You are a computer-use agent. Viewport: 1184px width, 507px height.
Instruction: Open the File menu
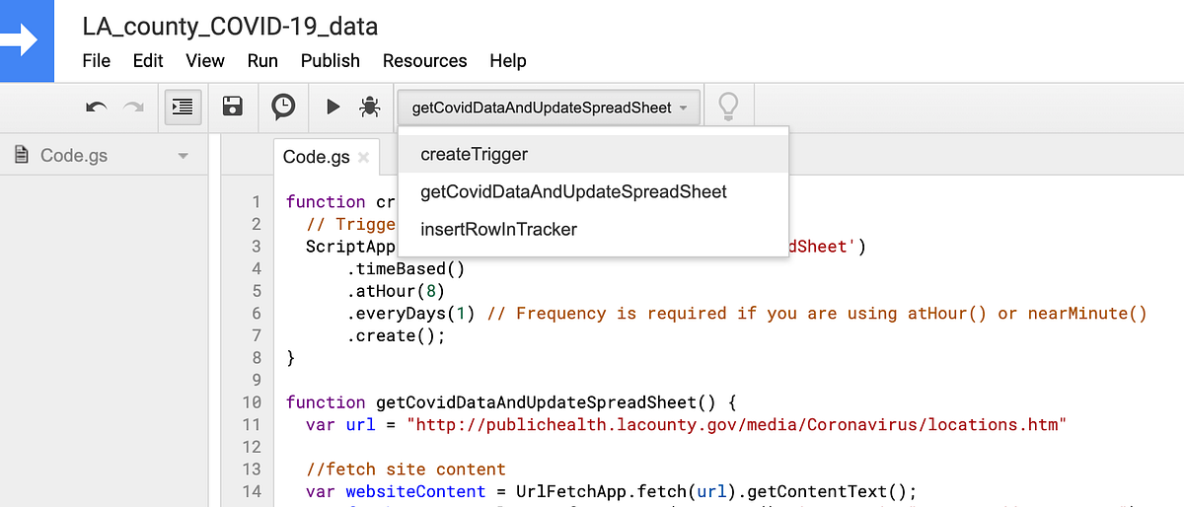tap(97, 60)
